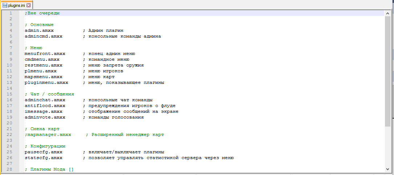
Task: Click the save icon on plugins.ini tab
Action: point(4,5)
